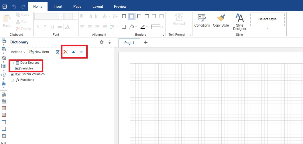Click the Select Style box

[x=267, y=19]
